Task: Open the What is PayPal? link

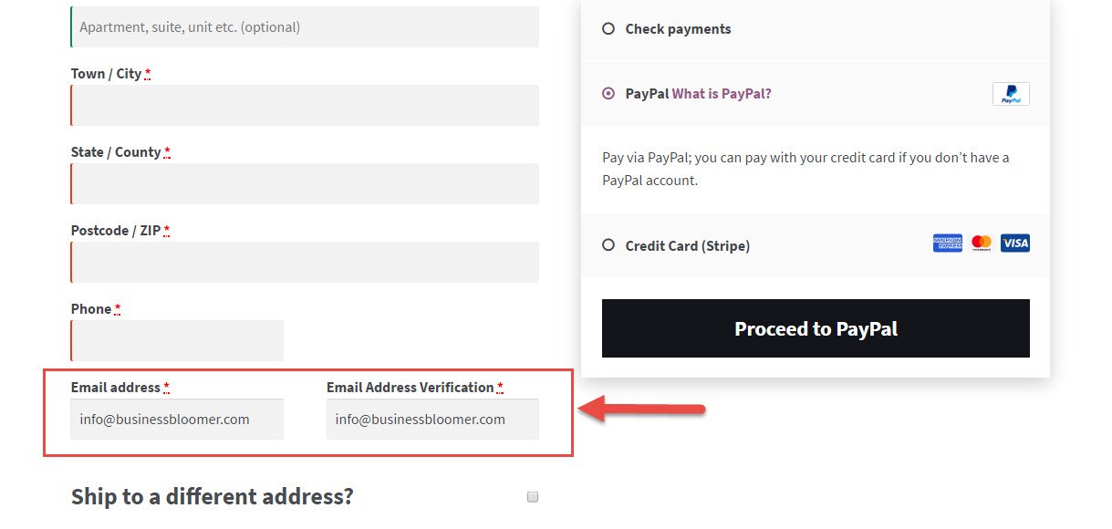Action: point(722,93)
